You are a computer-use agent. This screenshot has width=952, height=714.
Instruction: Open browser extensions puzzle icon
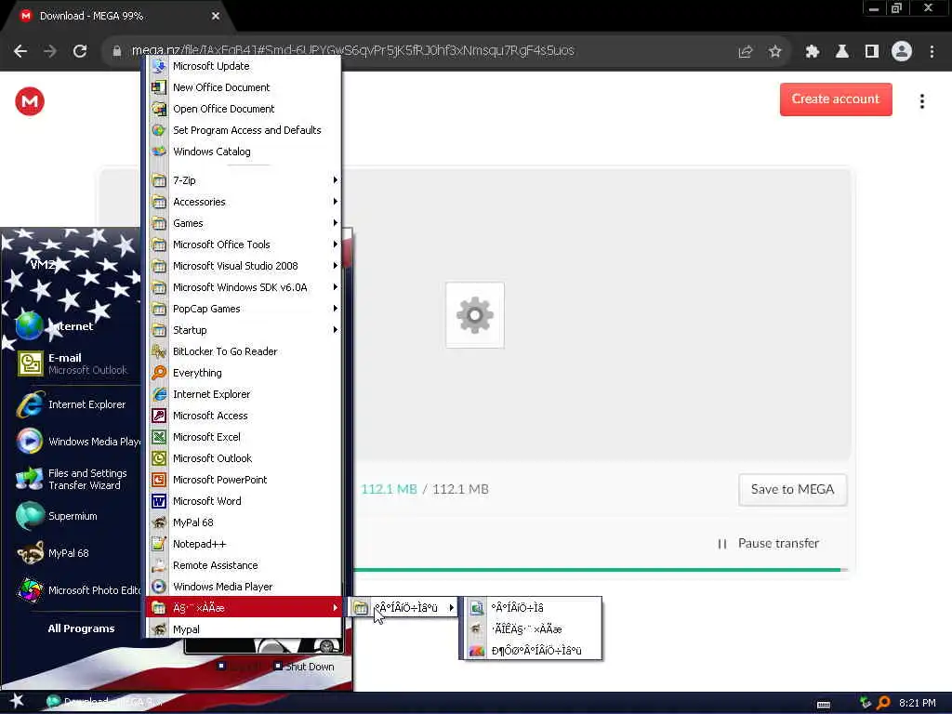[x=813, y=52]
